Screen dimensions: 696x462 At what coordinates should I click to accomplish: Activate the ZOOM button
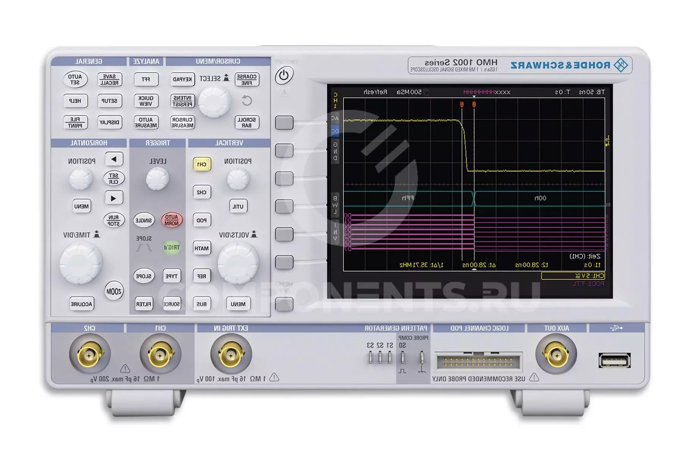[114, 291]
